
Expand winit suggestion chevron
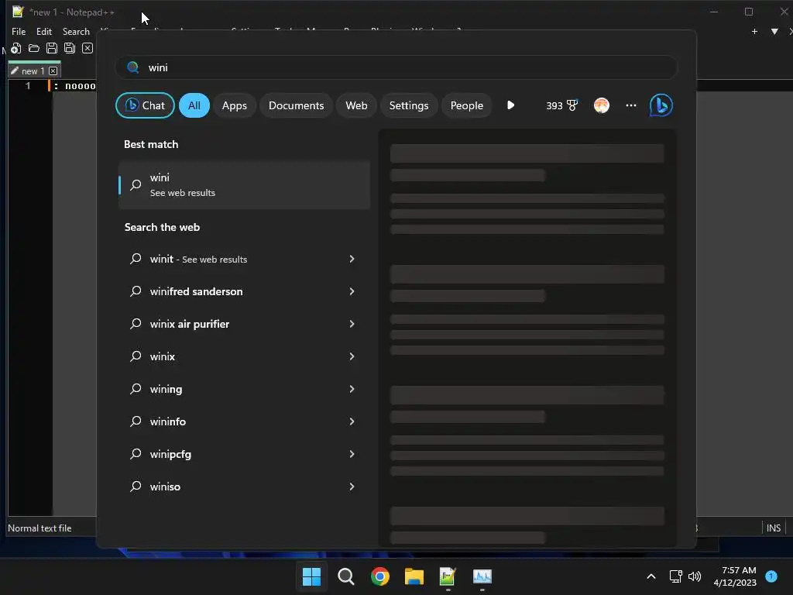[x=352, y=259]
